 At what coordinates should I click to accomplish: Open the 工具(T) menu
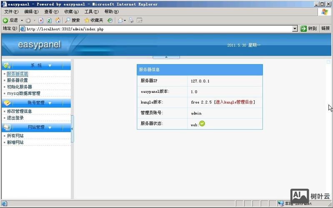[x=91, y=12]
